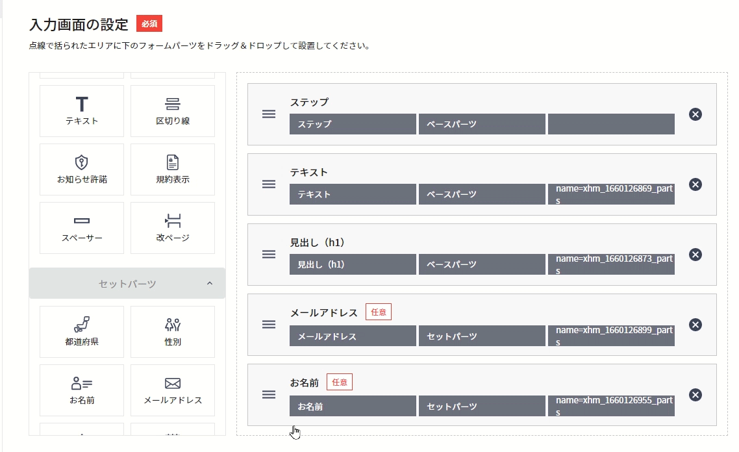
Task: Remove the お名前 field from the form
Action: pyautogui.click(x=695, y=395)
